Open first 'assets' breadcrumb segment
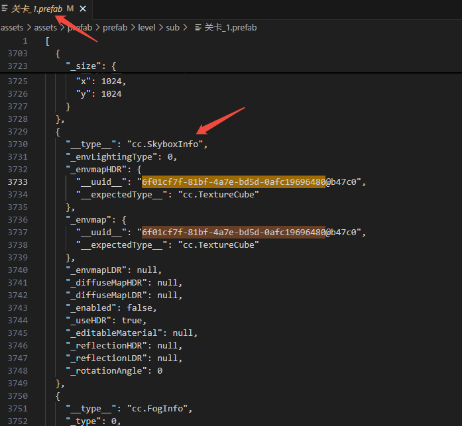Image resolution: width=462 pixels, height=426 pixels. (12, 28)
